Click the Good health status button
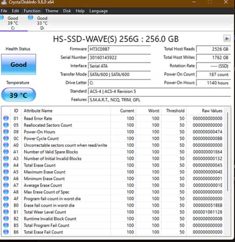Screen dimensions: 235x242 [18, 64]
